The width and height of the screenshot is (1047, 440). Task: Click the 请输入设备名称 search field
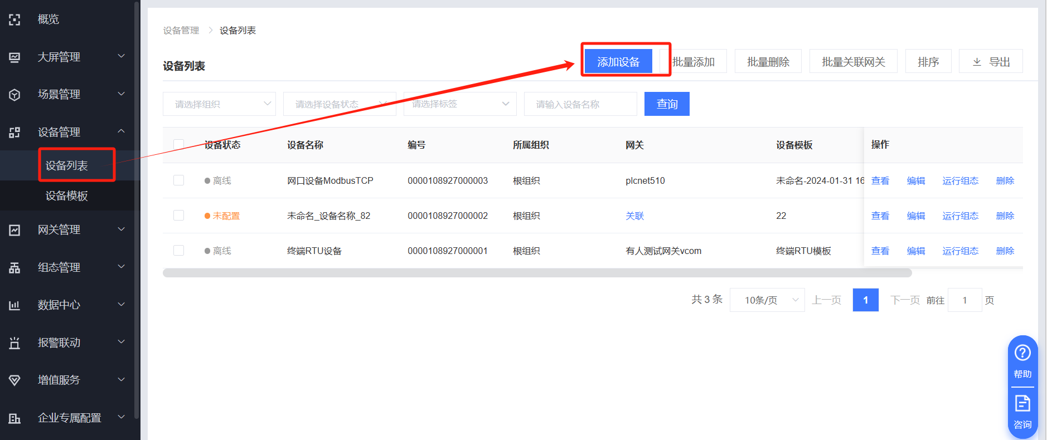point(580,104)
